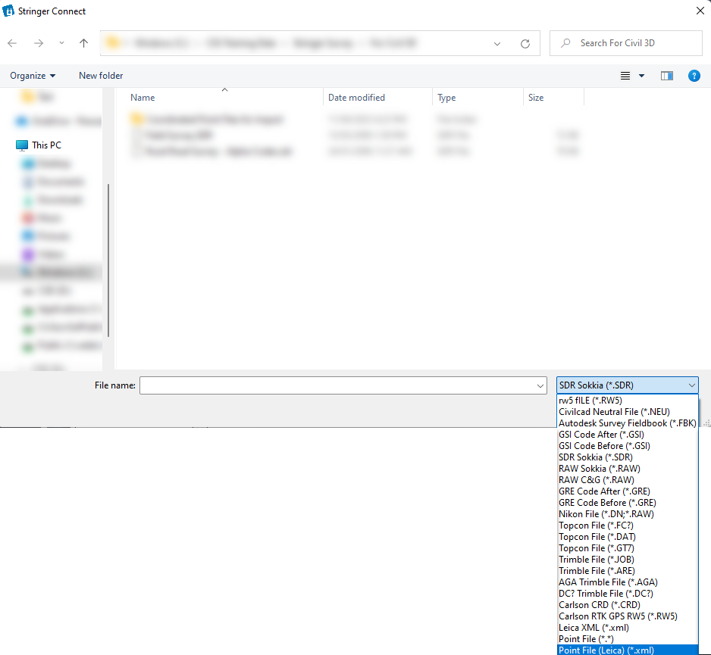The image size is (711, 655).
Task: Pick Nikon File (*.DN;*.RAW)
Action: [x=628, y=513]
